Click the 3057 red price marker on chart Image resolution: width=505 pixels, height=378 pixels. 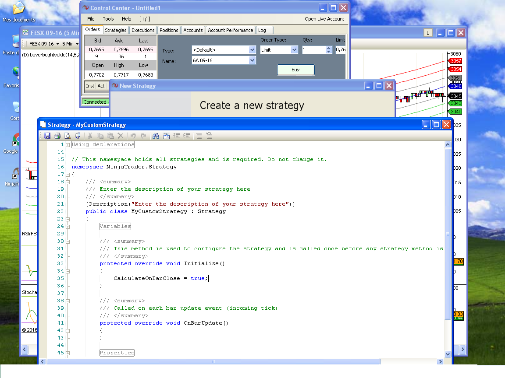pos(455,61)
